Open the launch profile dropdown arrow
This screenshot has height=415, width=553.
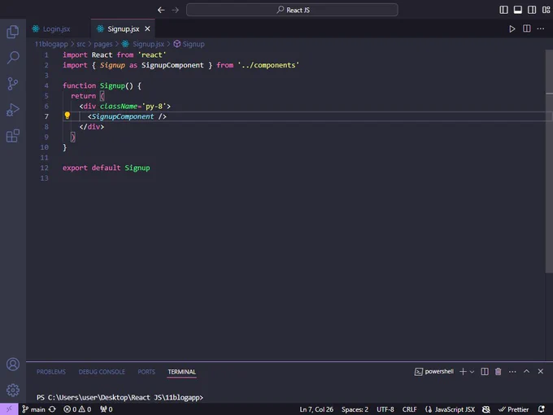pos(472,372)
